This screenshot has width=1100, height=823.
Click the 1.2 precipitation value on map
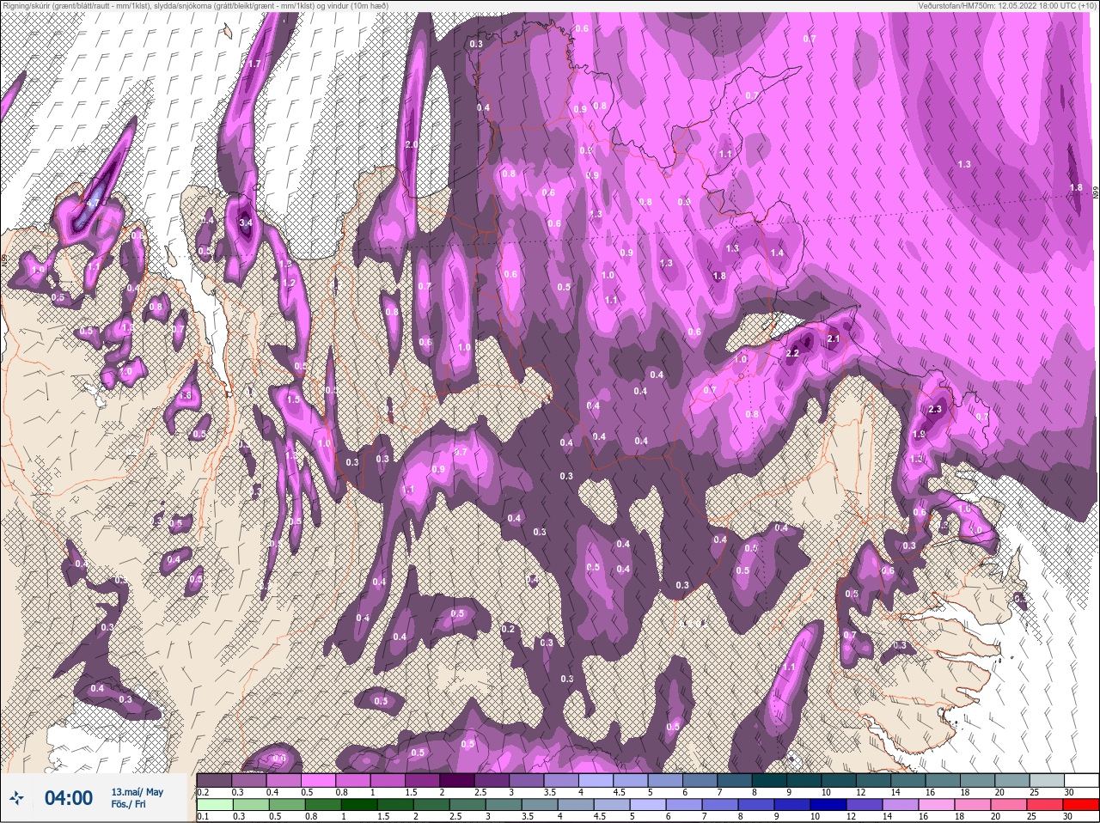(289, 283)
